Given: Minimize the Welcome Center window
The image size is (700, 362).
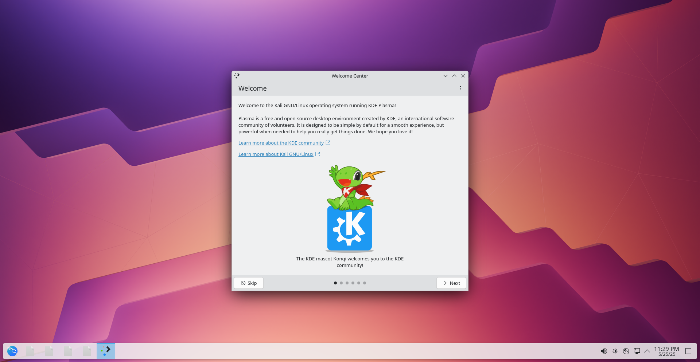Looking at the screenshot, I should coord(446,76).
